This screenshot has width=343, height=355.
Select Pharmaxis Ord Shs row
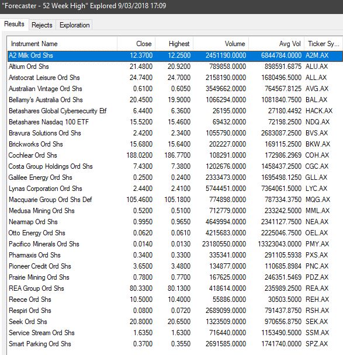click(175, 255)
